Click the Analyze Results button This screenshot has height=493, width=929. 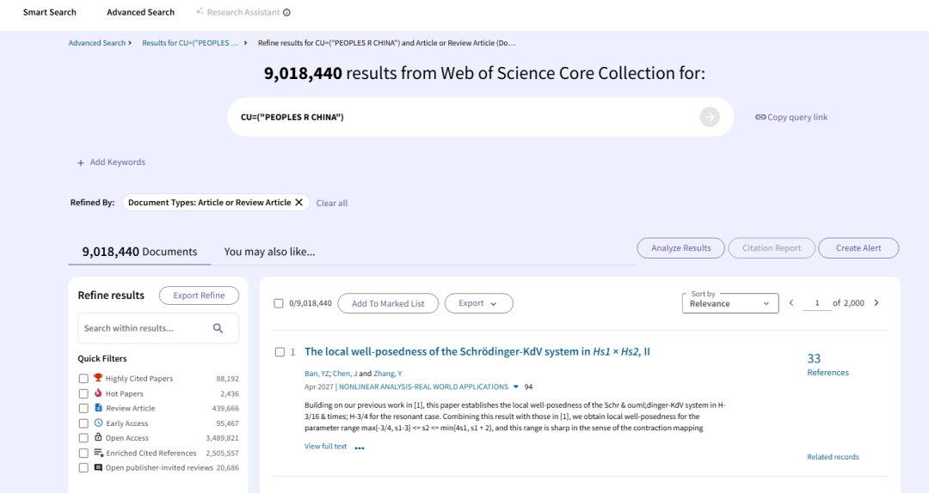point(680,248)
